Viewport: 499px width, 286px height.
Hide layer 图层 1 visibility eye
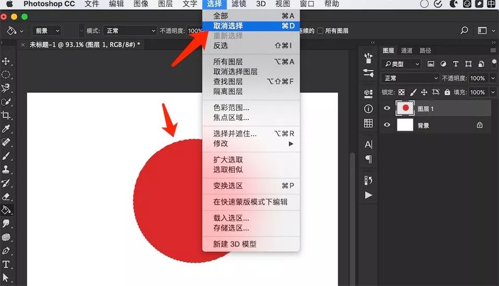click(x=387, y=108)
